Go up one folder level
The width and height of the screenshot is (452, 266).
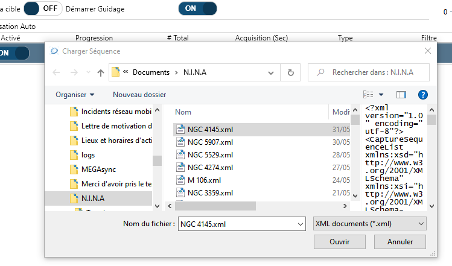pyautogui.click(x=100, y=72)
